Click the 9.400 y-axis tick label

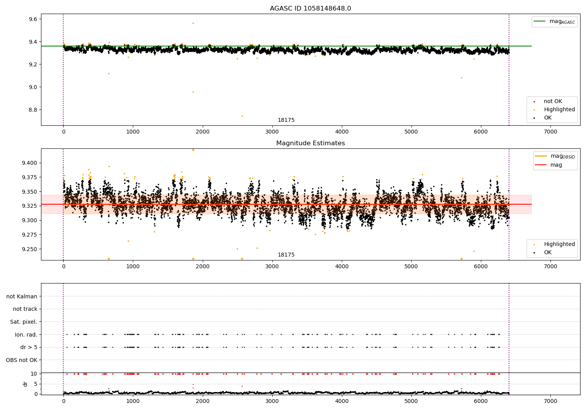[x=29, y=163]
